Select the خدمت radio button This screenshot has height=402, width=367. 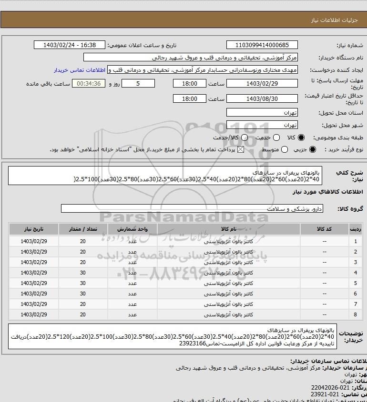pos(276,137)
